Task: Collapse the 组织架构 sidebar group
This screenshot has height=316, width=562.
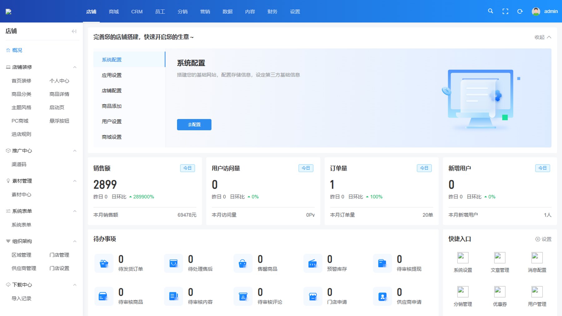Action: [x=75, y=241]
